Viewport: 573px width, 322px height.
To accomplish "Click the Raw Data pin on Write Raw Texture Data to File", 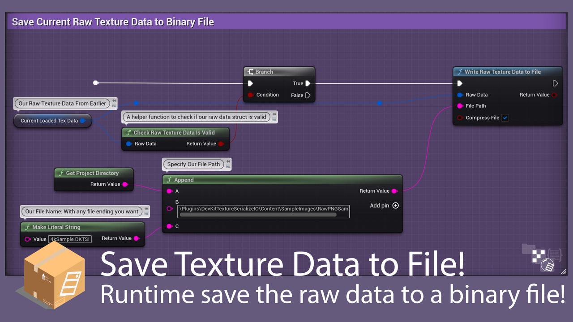I will coord(460,95).
